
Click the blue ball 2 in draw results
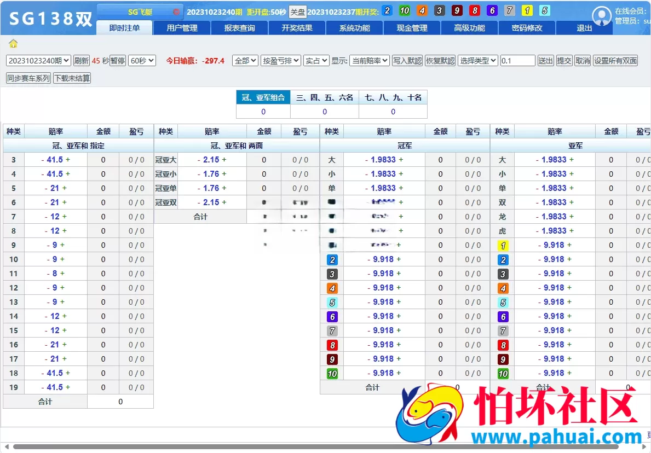(x=387, y=10)
